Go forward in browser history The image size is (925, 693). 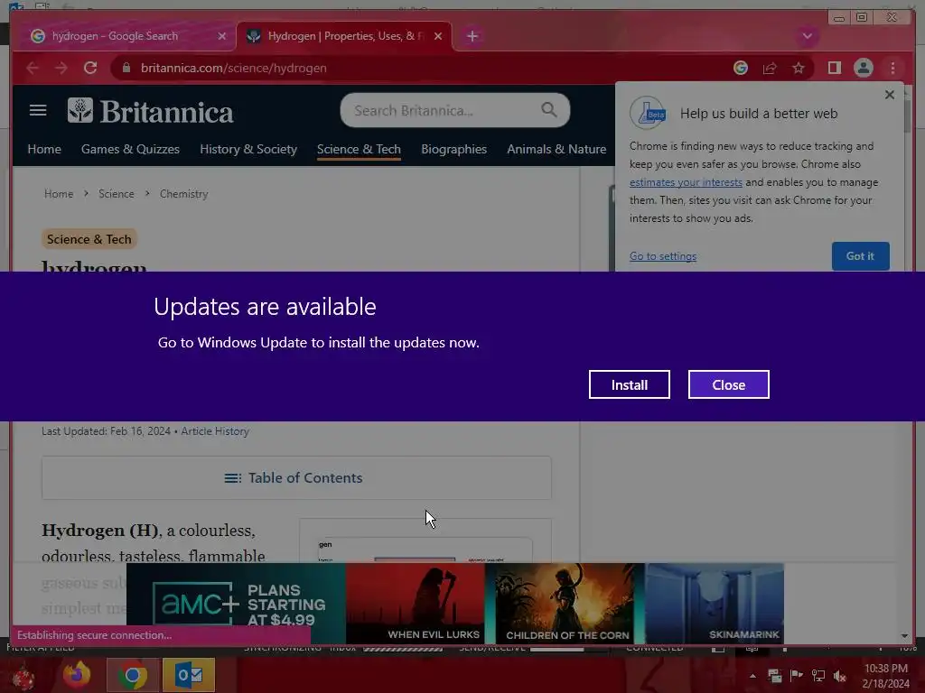pos(61,68)
